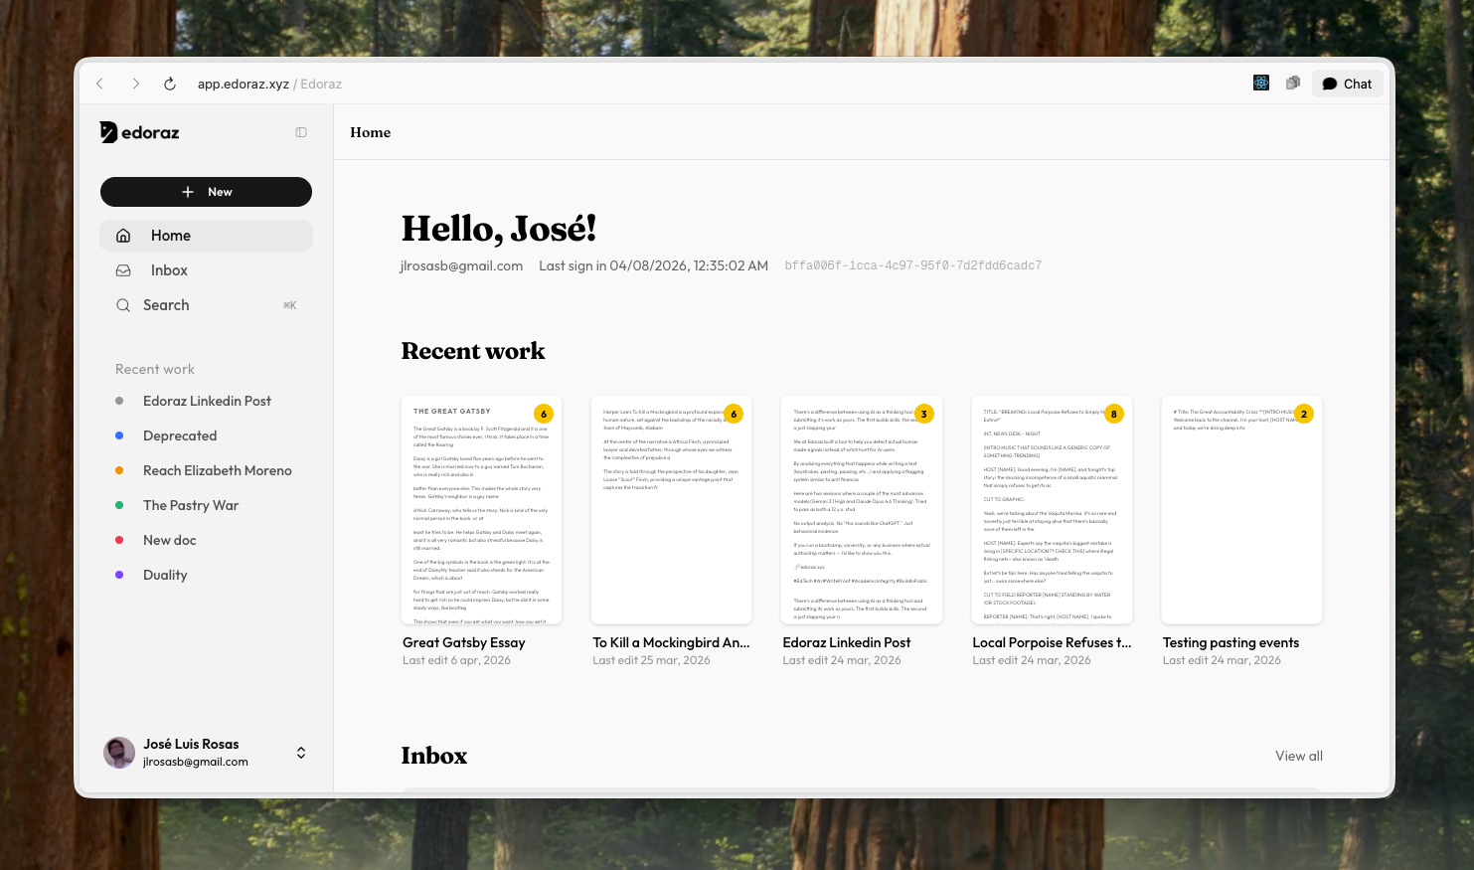Click the red dot beside New doc
The width and height of the screenshot is (1474, 870).
[x=119, y=540]
